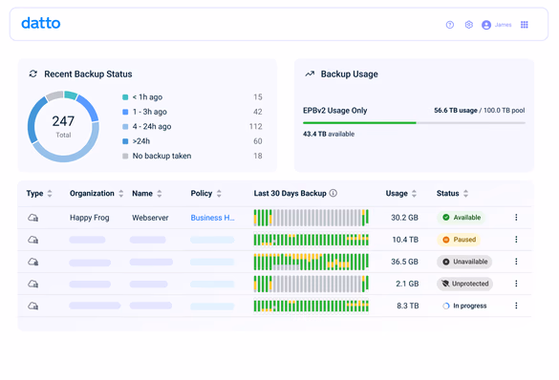559x380 pixels.
Task: Click the '30.2 GB' usage value
Action: [x=404, y=218]
